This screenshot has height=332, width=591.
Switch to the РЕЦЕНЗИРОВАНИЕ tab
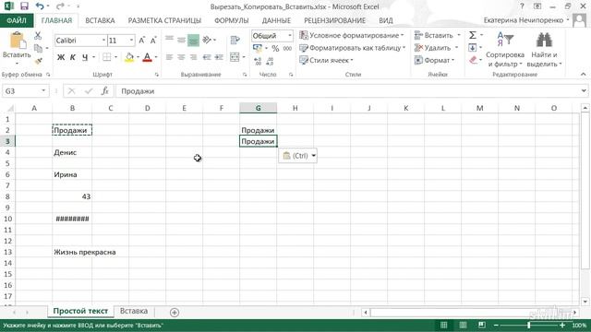click(334, 20)
